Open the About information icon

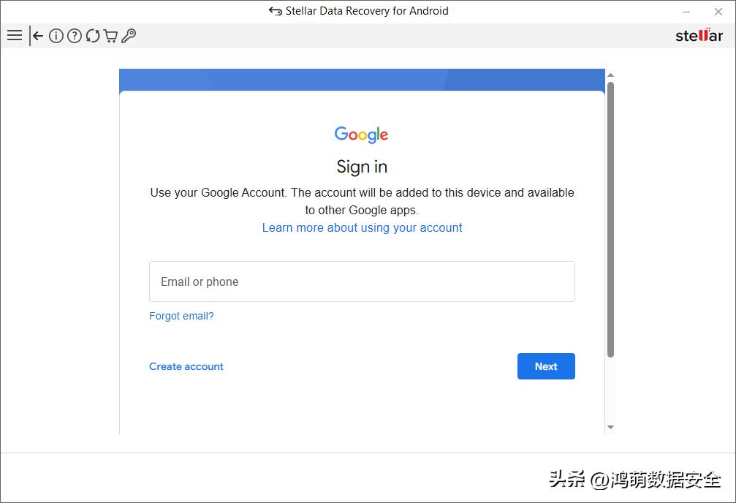pyautogui.click(x=56, y=36)
